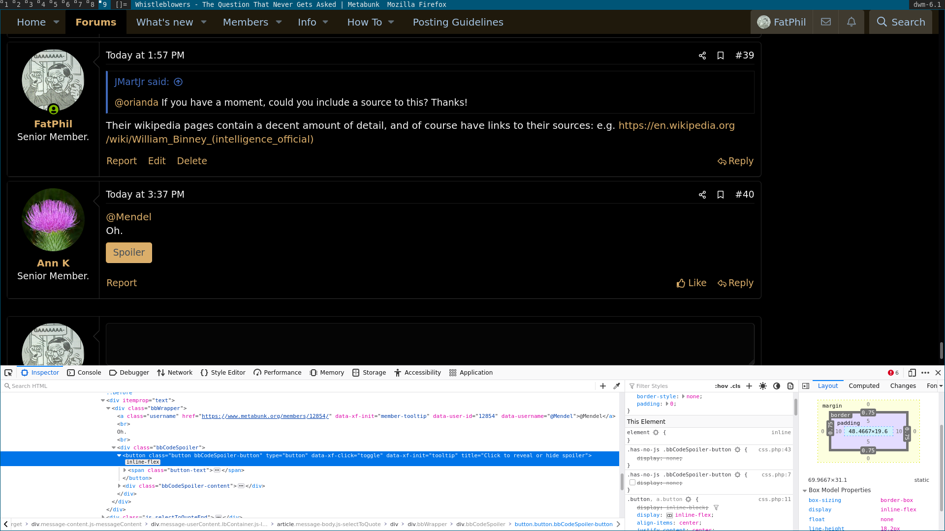
Task: Open the notifications bell on Metabunk
Action: point(851,22)
